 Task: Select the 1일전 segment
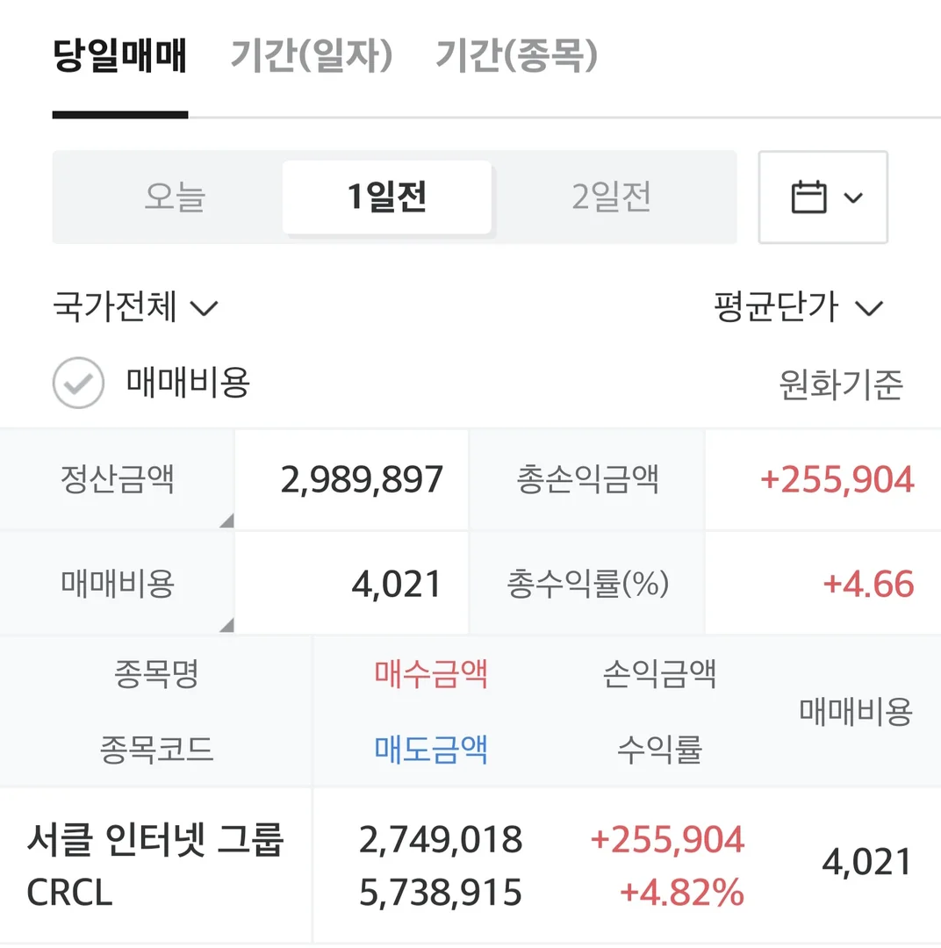(x=387, y=197)
